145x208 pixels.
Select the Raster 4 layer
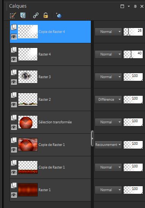click(50, 54)
